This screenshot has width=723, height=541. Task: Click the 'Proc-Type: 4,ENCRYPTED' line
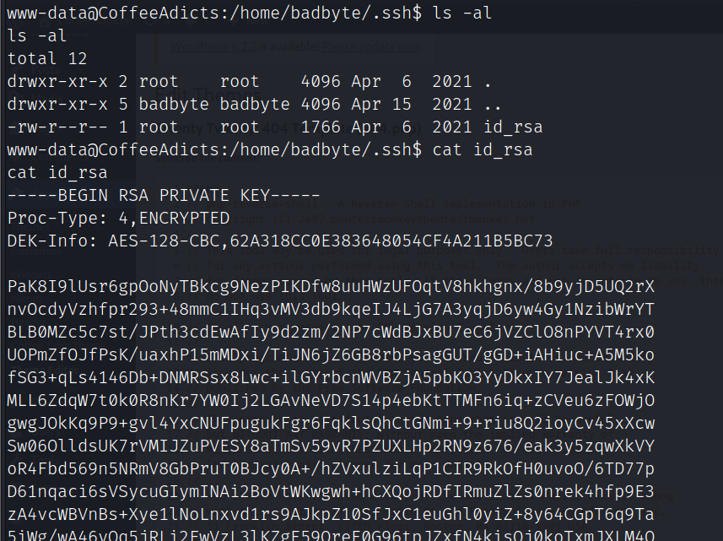(118, 219)
